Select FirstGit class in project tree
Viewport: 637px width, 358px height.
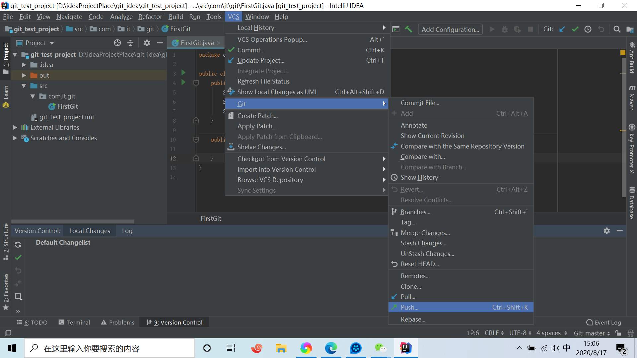67,106
